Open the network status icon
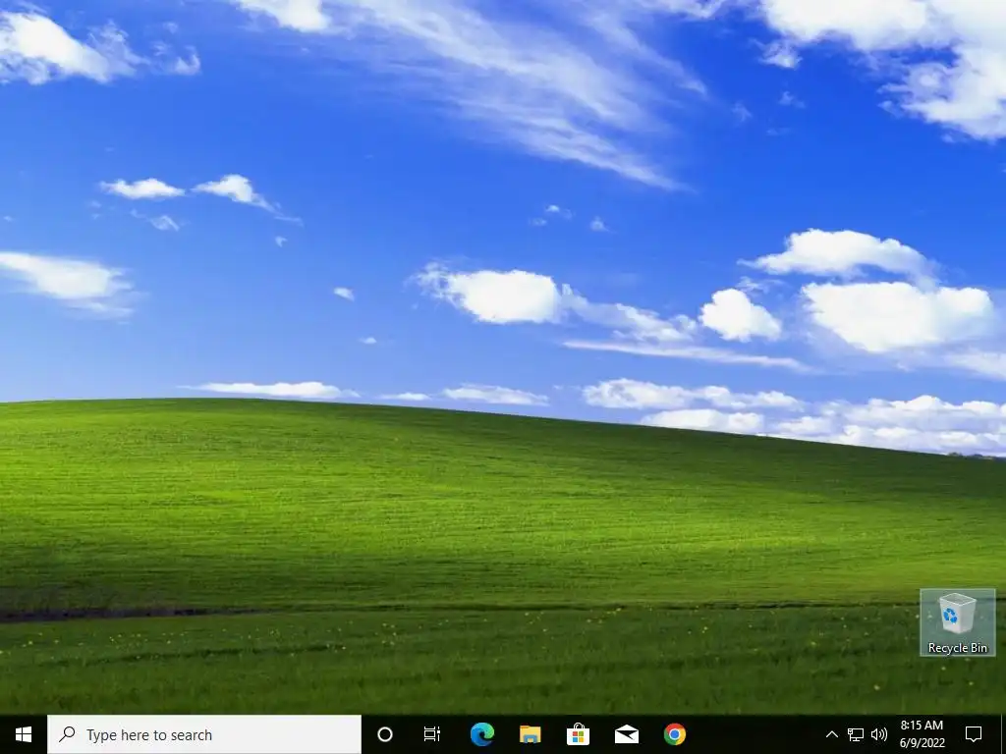Image resolution: width=1006 pixels, height=754 pixels. pyautogui.click(x=856, y=734)
